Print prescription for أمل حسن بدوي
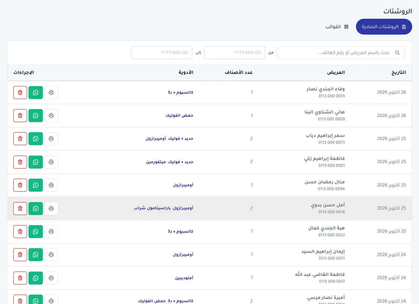Viewport: 419px width, 304px height. pyautogui.click(x=51, y=208)
